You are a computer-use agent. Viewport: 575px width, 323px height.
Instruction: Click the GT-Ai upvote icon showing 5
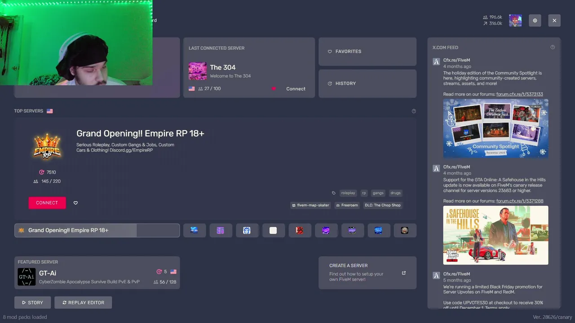coord(159,272)
